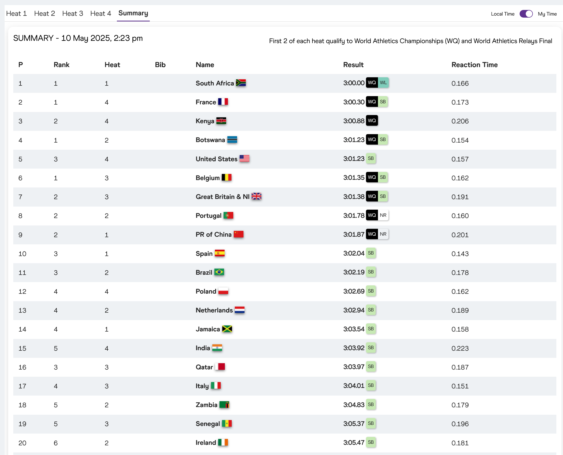Viewport: 563px width, 455px height.
Task: Open the Kenya team name link
Action: pos(205,121)
